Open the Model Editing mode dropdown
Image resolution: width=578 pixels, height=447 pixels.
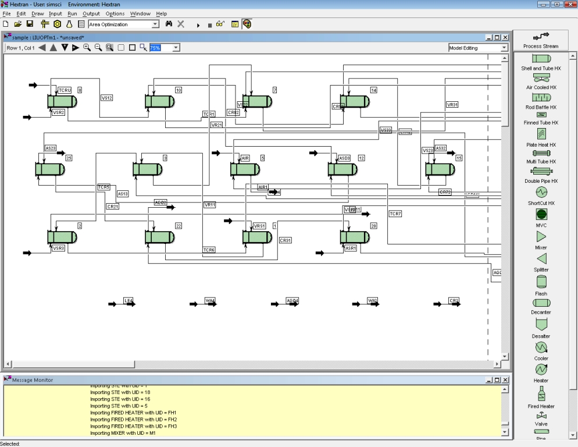pyautogui.click(x=504, y=48)
